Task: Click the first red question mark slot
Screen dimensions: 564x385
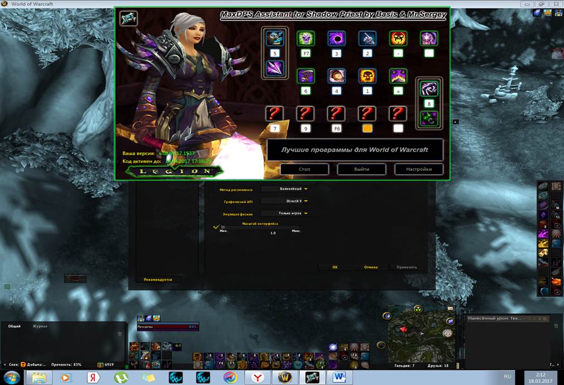Action: pyautogui.click(x=274, y=113)
